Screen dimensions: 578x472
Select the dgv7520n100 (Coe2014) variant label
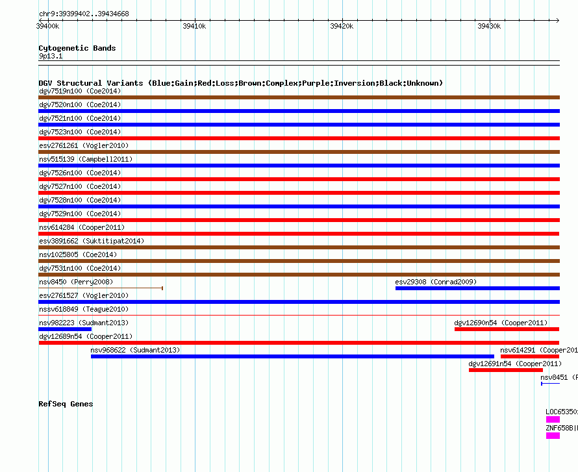tap(80, 105)
